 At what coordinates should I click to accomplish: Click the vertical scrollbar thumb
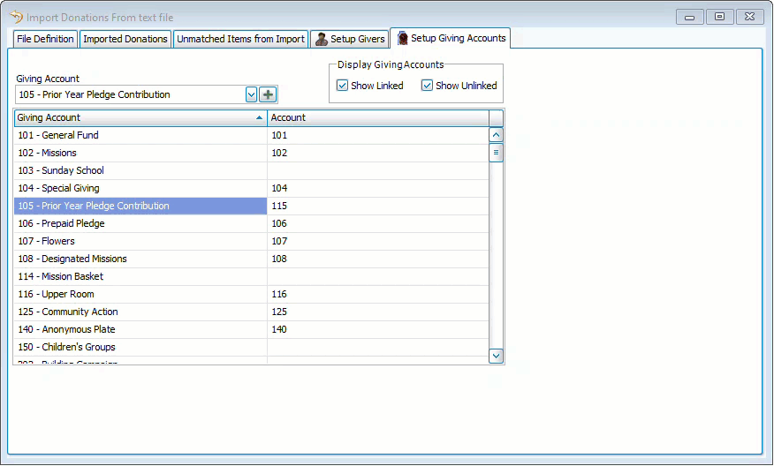pyautogui.click(x=496, y=153)
